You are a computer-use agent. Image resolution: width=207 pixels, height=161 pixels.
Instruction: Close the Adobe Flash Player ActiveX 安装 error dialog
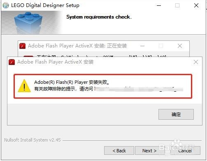[x=196, y=62]
